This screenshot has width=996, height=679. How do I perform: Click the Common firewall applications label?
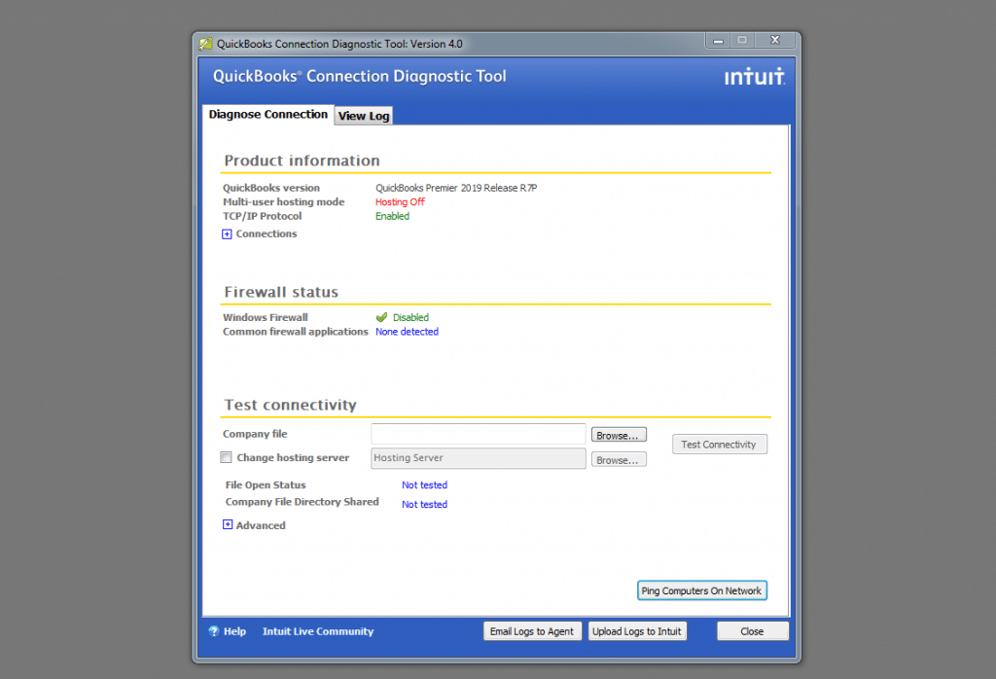tap(296, 332)
